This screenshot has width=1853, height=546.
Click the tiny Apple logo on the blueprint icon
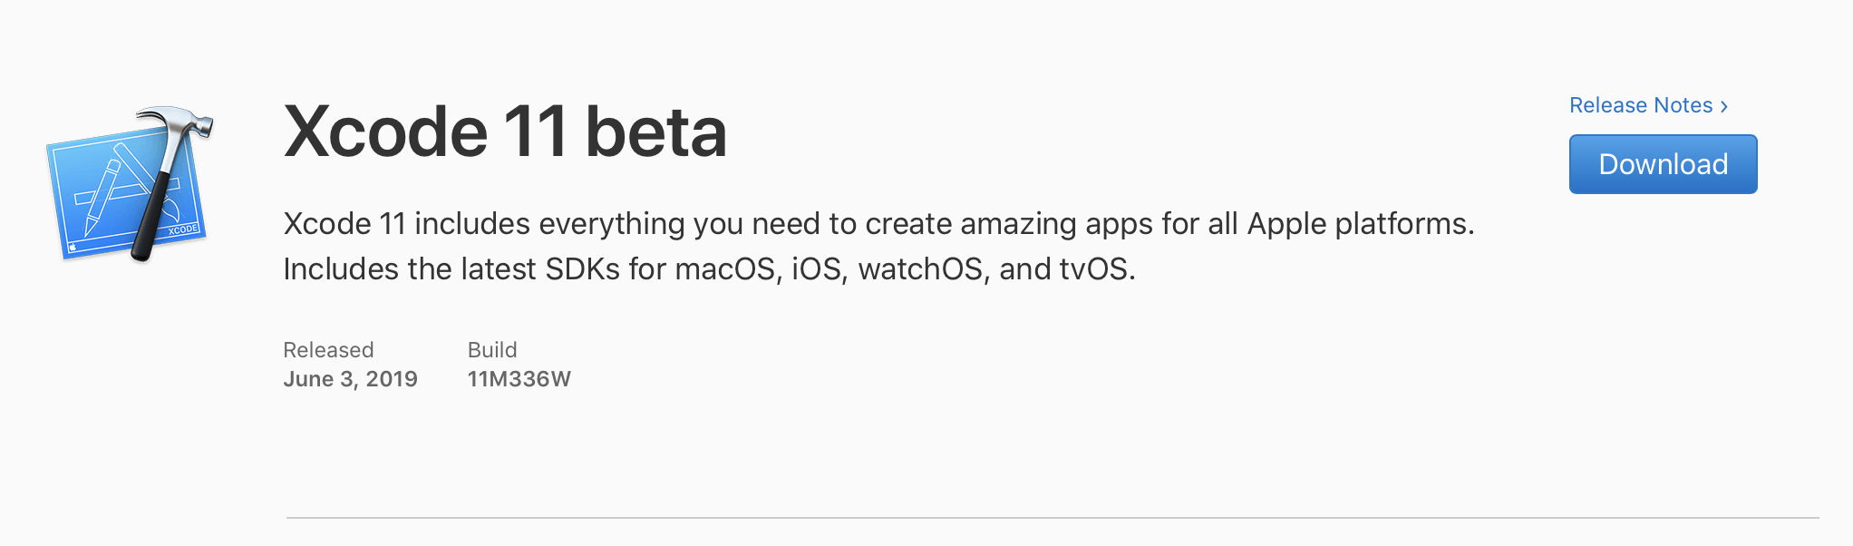(73, 247)
